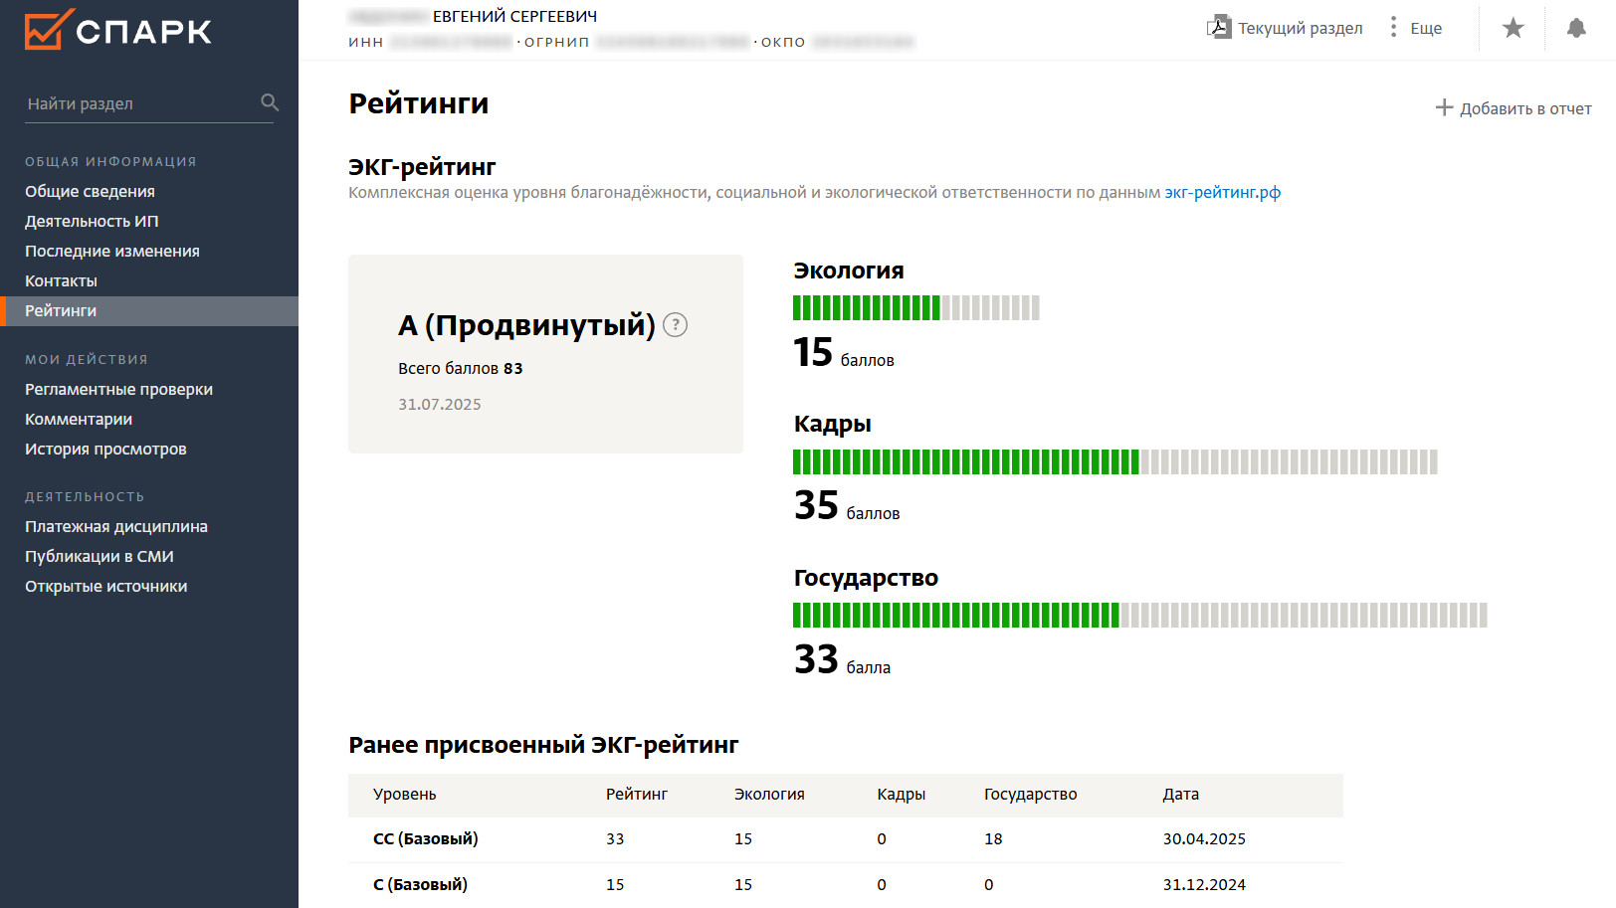Add to favorites with the star icon
Screen dimensions: 1616x908
pyautogui.click(x=1513, y=28)
